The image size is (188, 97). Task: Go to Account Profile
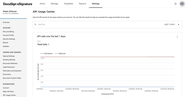click(x=8, y=35)
